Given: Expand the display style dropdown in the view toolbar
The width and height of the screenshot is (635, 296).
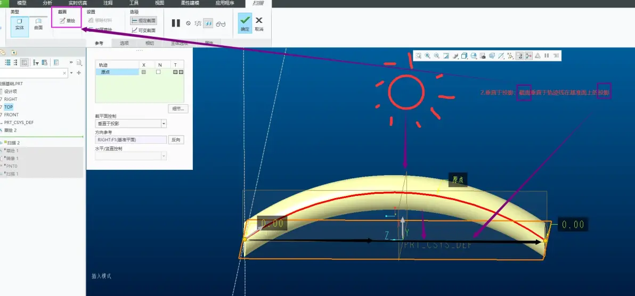Looking at the screenshot, I should pos(464,56).
